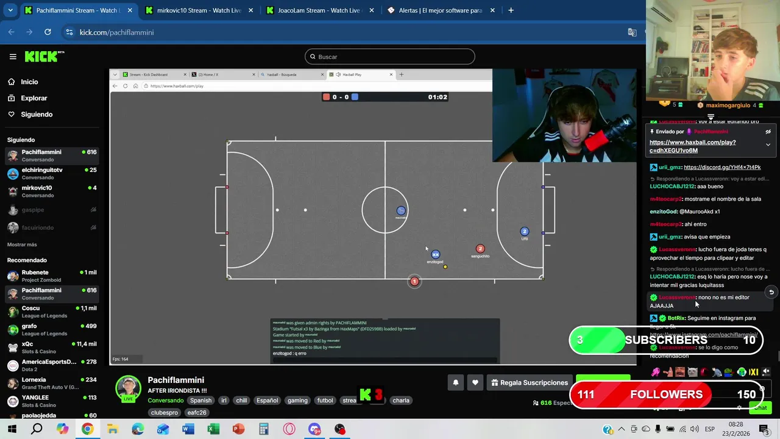The width and height of the screenshot is (780, 439).
Task: Reload the kick.com page
Action: (x=46, y=32)
